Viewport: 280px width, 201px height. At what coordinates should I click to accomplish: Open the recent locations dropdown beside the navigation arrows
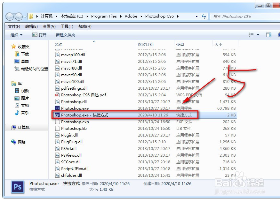(x=25, y=17)
